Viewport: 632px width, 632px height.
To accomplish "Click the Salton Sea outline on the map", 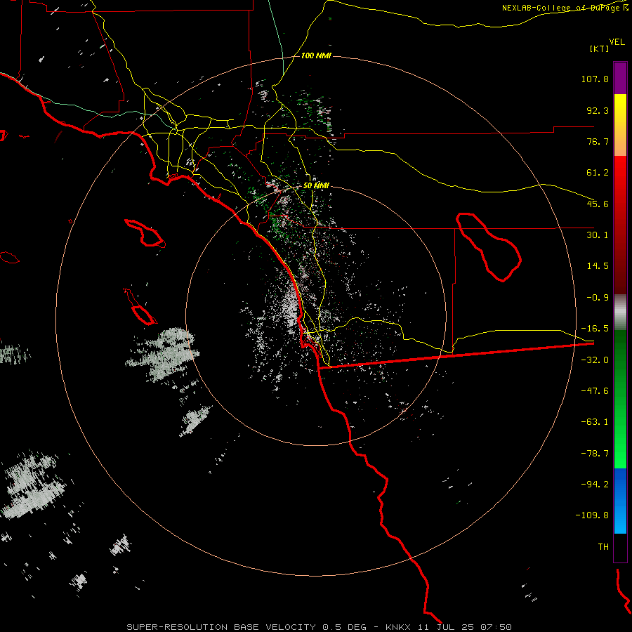I will pos(489,246).
